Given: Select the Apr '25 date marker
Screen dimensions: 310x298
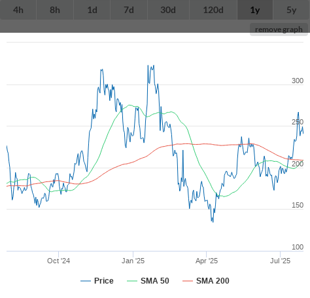Looking at the screenshot, I should [207, 261].
